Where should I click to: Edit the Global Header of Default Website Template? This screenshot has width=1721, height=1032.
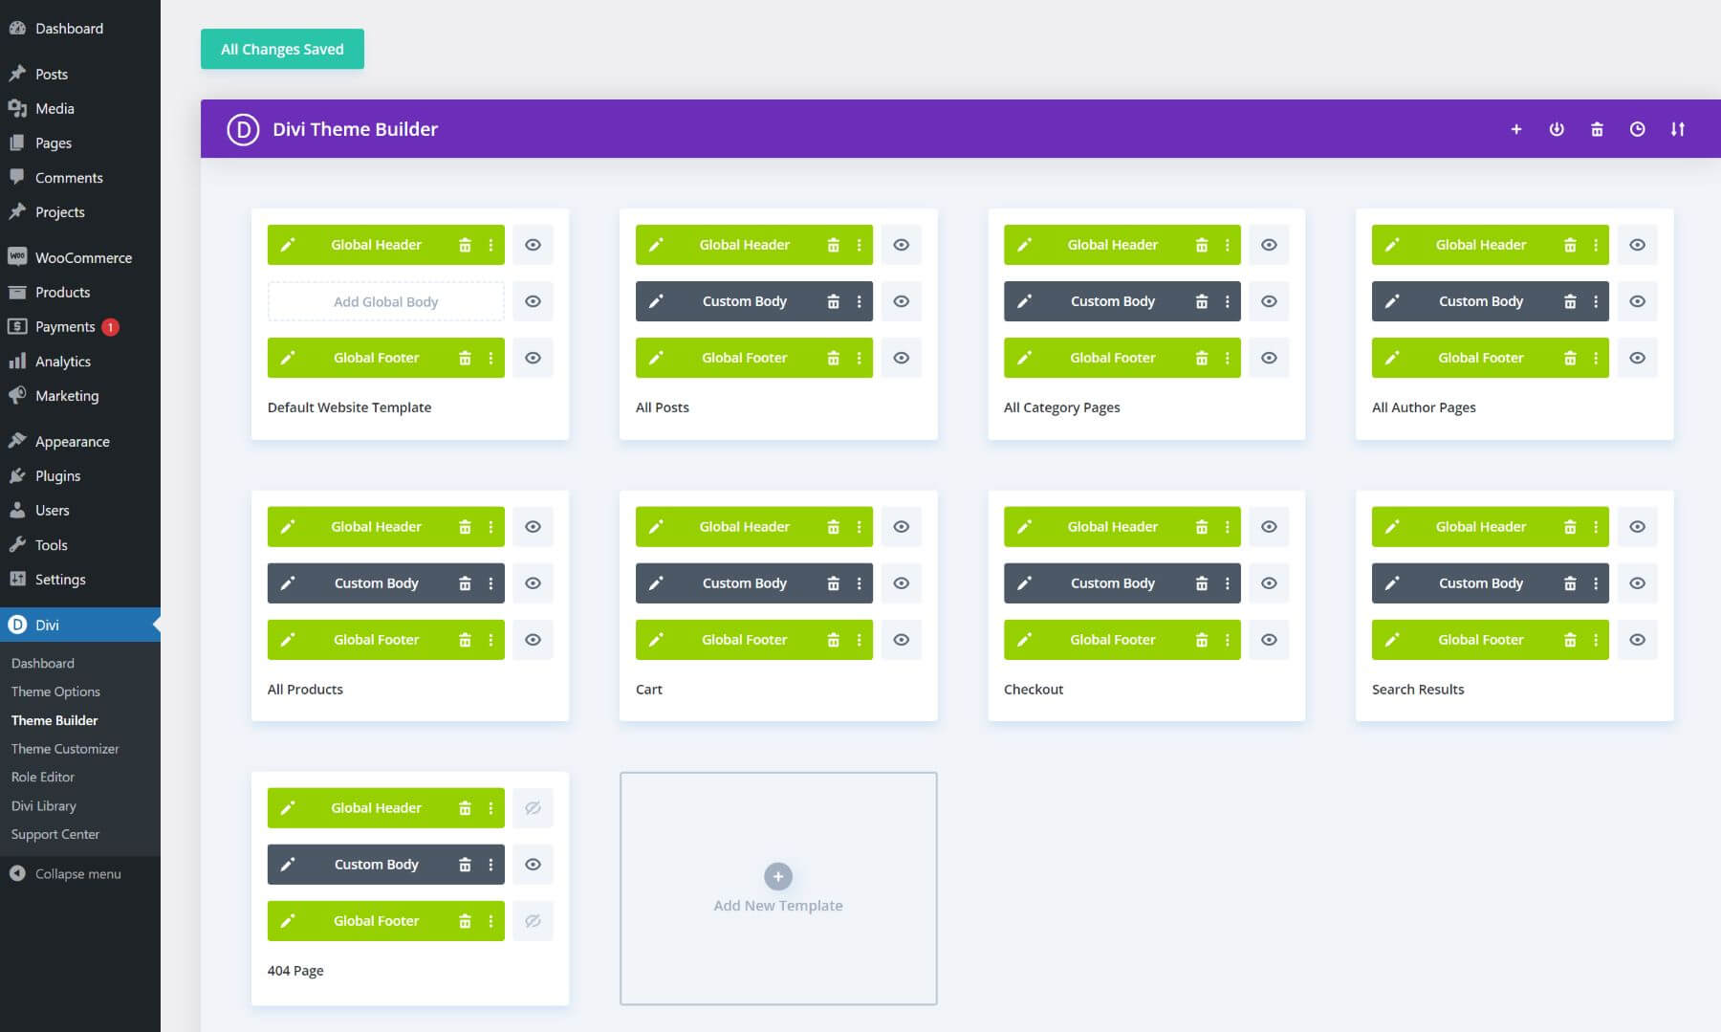[x=289, y=244]
